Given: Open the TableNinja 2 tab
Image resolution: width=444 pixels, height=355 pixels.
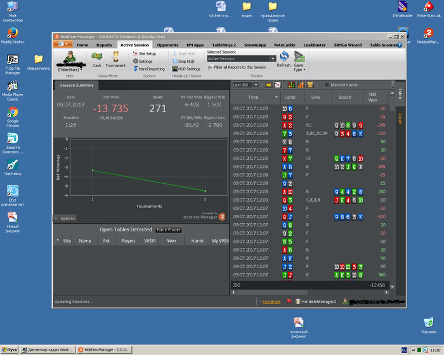Looking at the screenshot, I should 224,45.
